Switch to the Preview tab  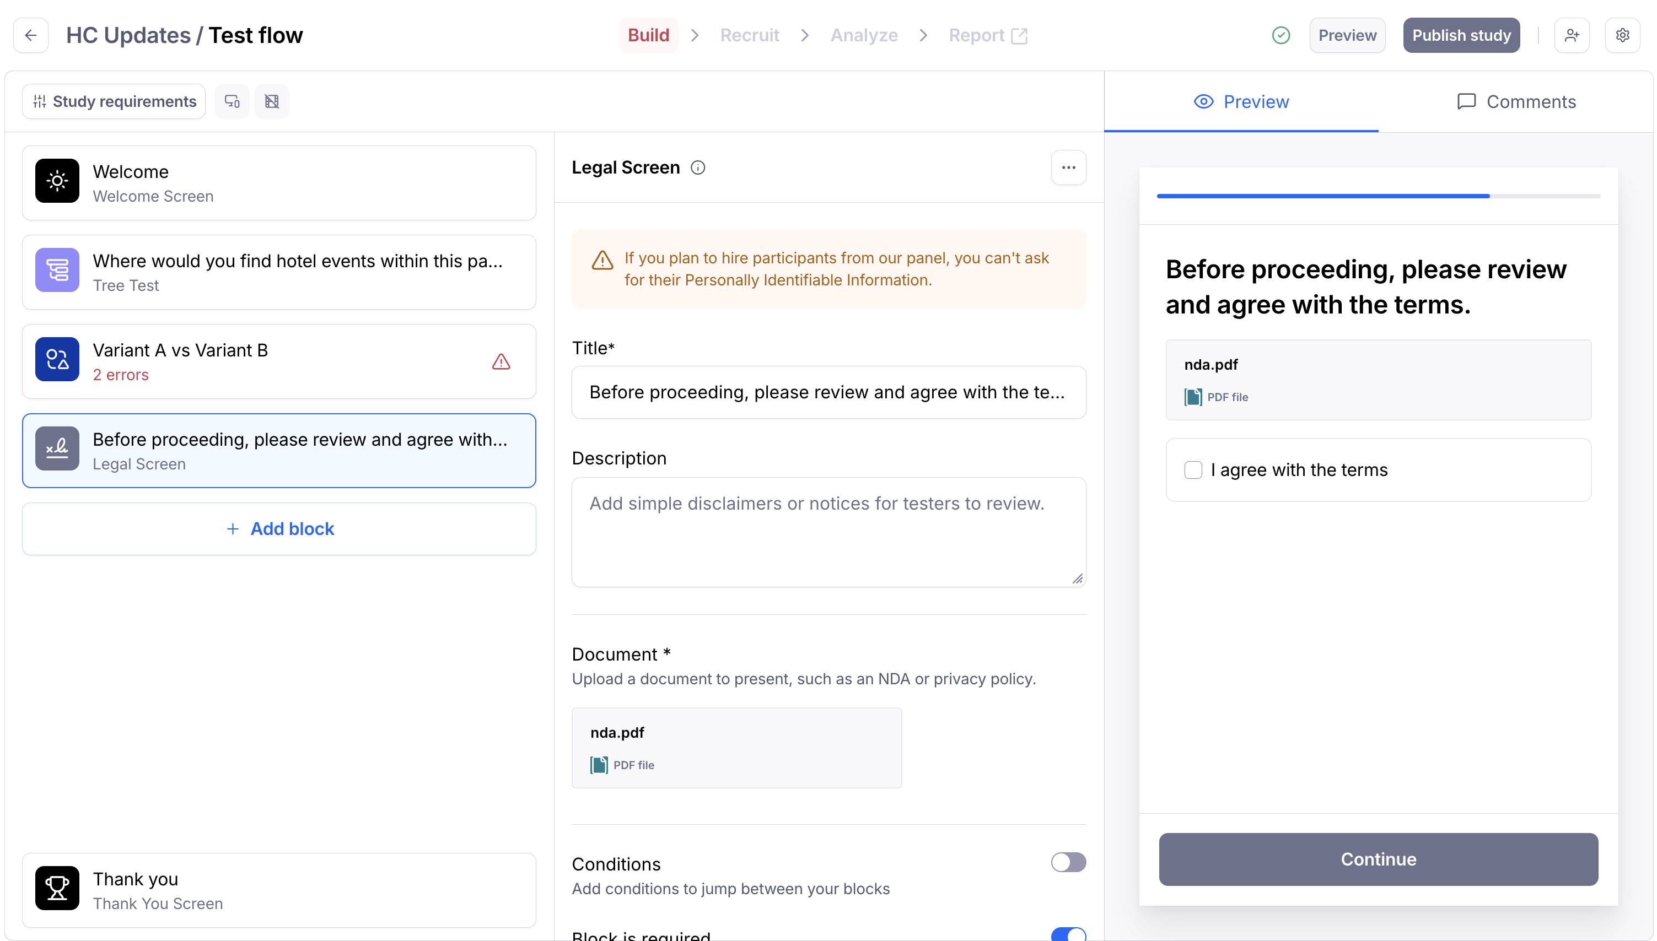(1241, 101)
